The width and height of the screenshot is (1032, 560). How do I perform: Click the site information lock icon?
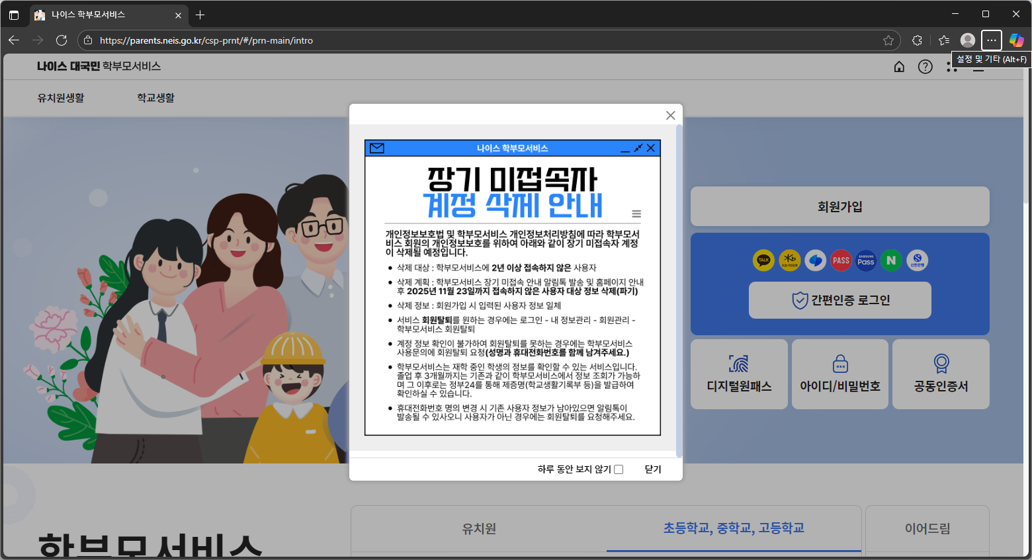[x=88, y=40]
